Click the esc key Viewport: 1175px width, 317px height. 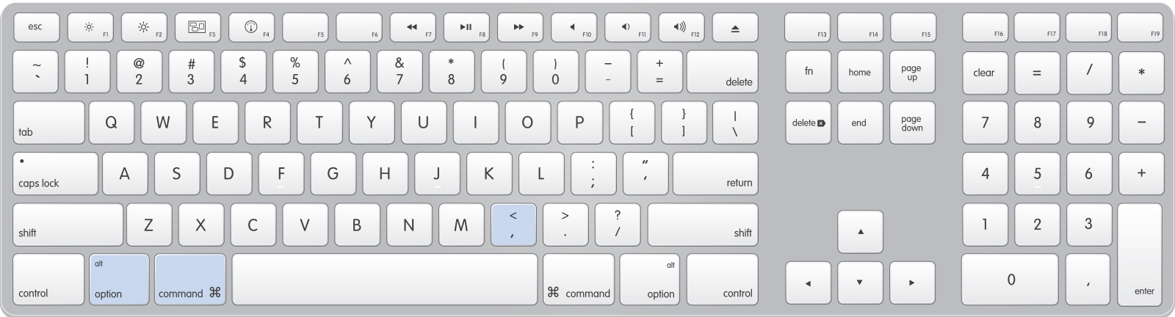(x=36, y=28)
